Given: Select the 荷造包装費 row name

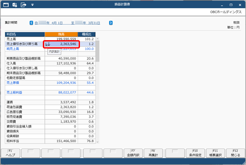Looking at the screenshot, I should pos(14,107).
